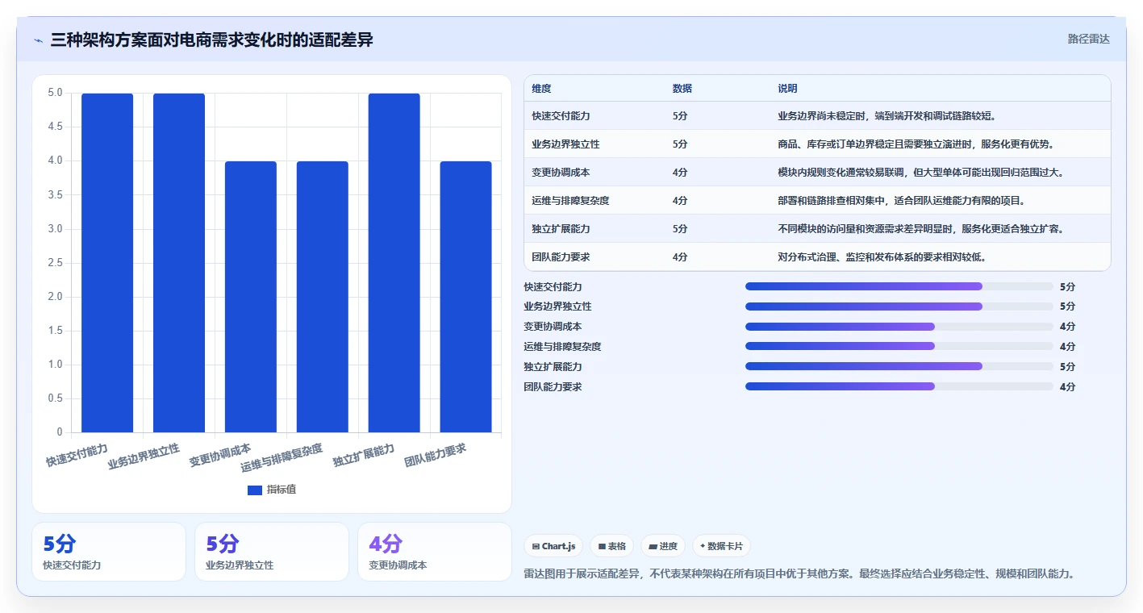
Task: Click the chart bar above 独立扩展能力
Action: coord(394,263)
